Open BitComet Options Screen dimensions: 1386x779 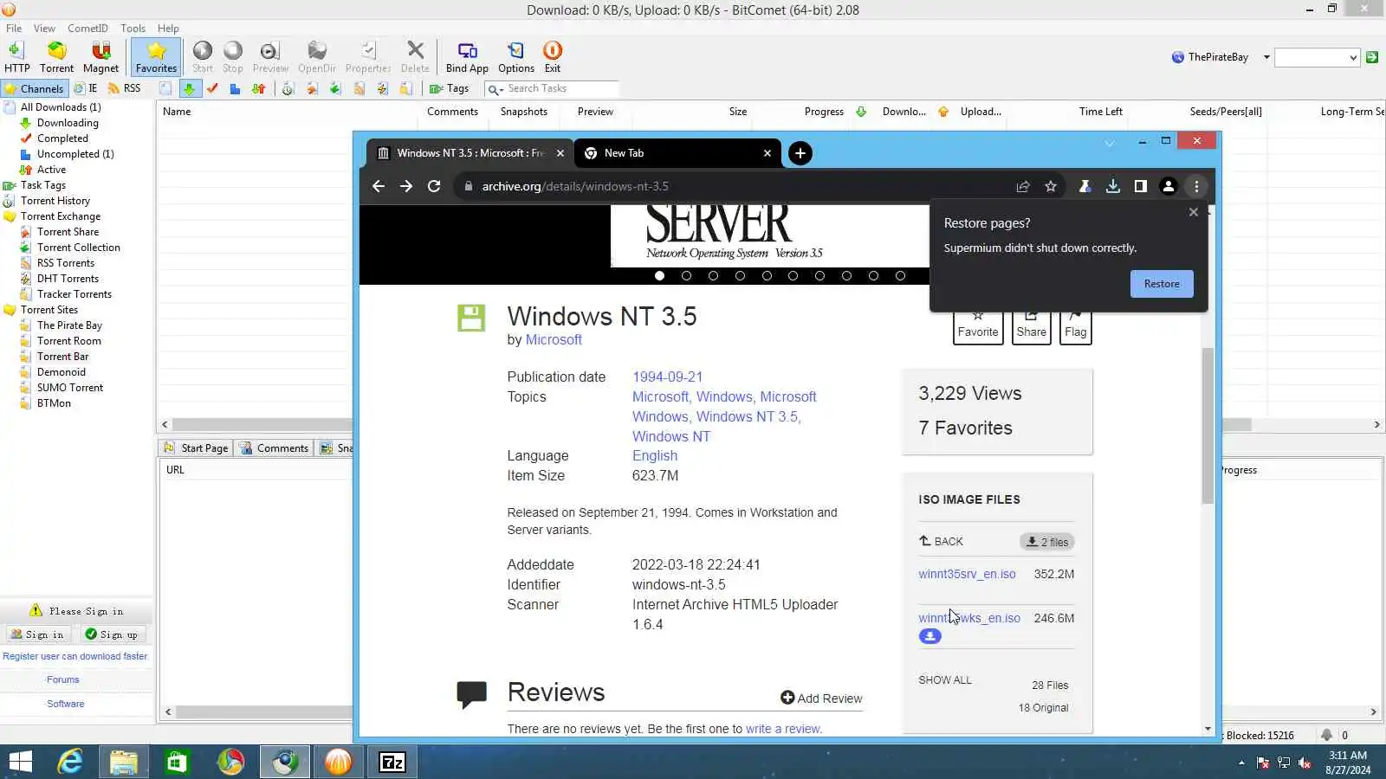click(516, 57)
